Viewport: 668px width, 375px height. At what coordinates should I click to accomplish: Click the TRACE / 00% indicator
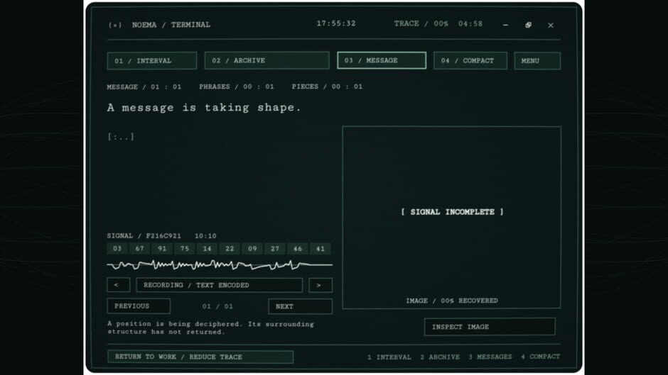tap(421, 23)
